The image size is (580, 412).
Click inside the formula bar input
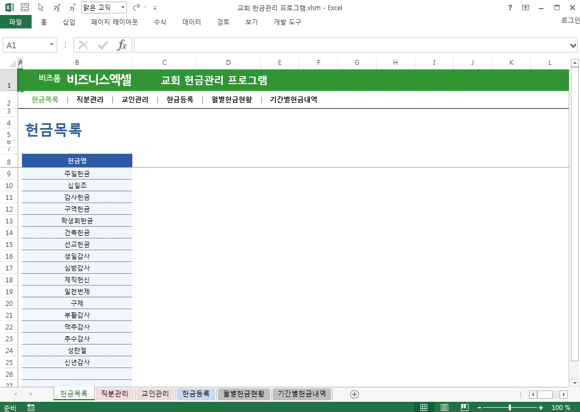click(351, 45)
